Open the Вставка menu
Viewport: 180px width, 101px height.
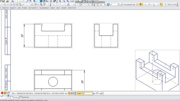(x=24, y=8)
